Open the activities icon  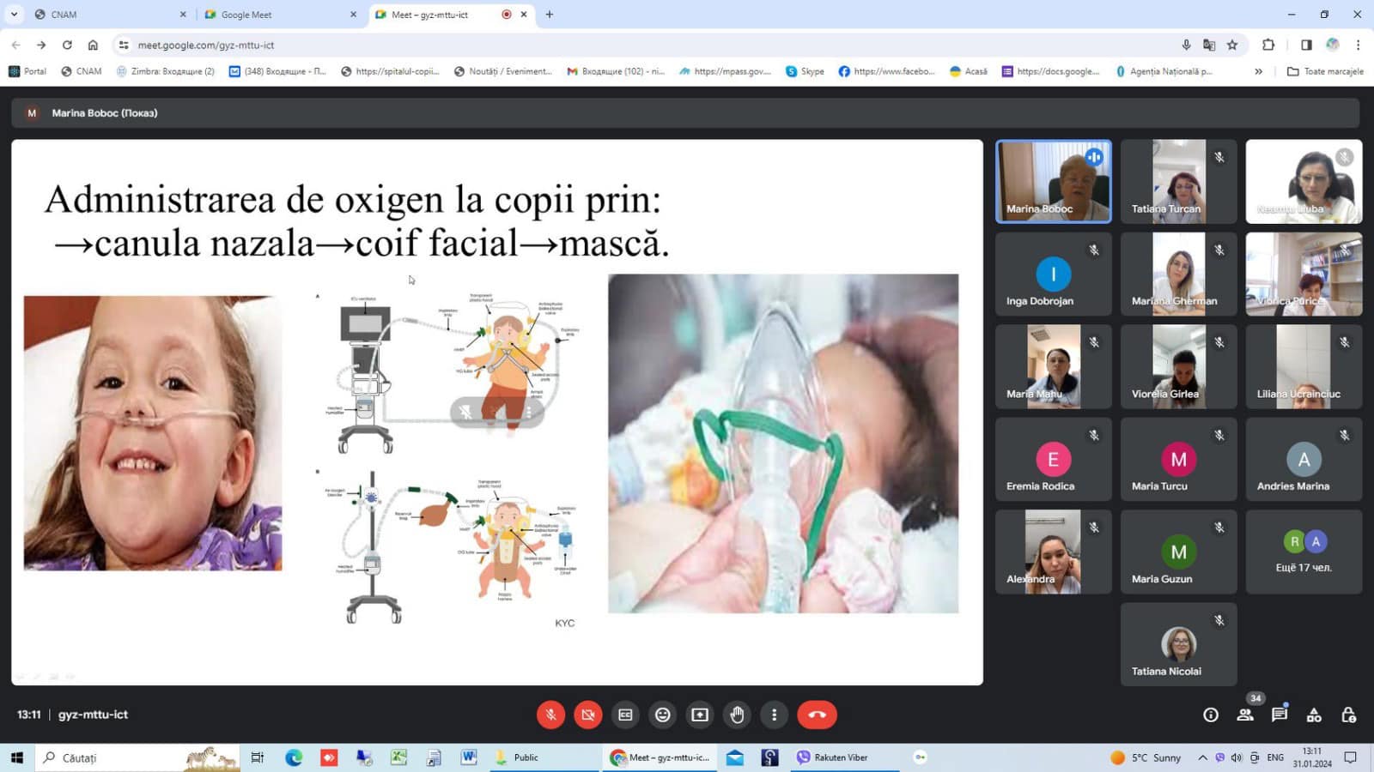[x=1314, y=715]
